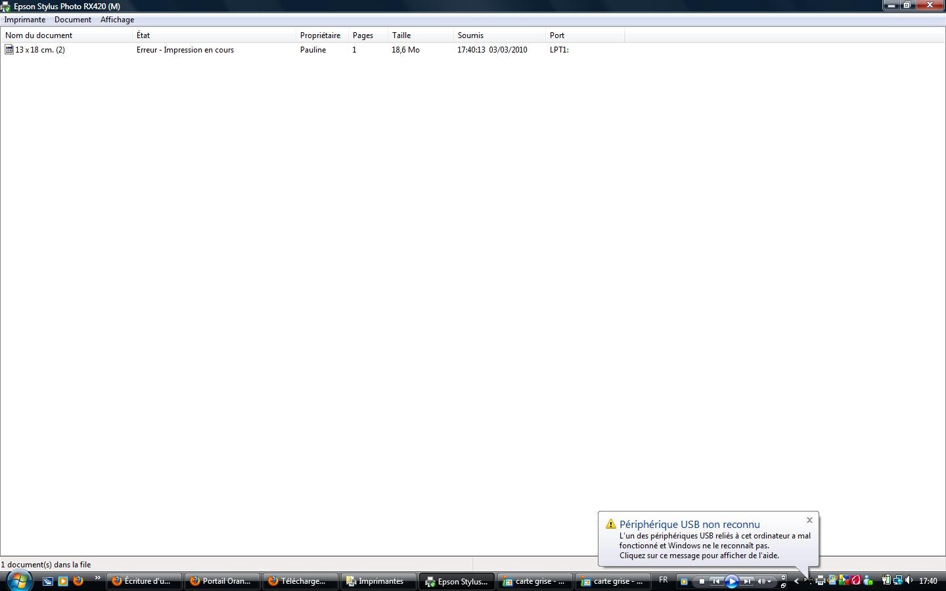The width and height of the screenshot is (946, 591).
Task: Open the Document menu
Action: pyautogui.click(x=73, y=20)
